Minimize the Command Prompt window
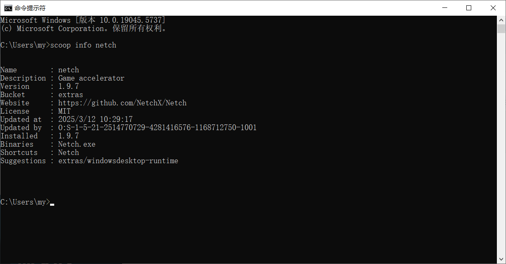The height and width of the screenshot is (264, 506). pos(445,8)
